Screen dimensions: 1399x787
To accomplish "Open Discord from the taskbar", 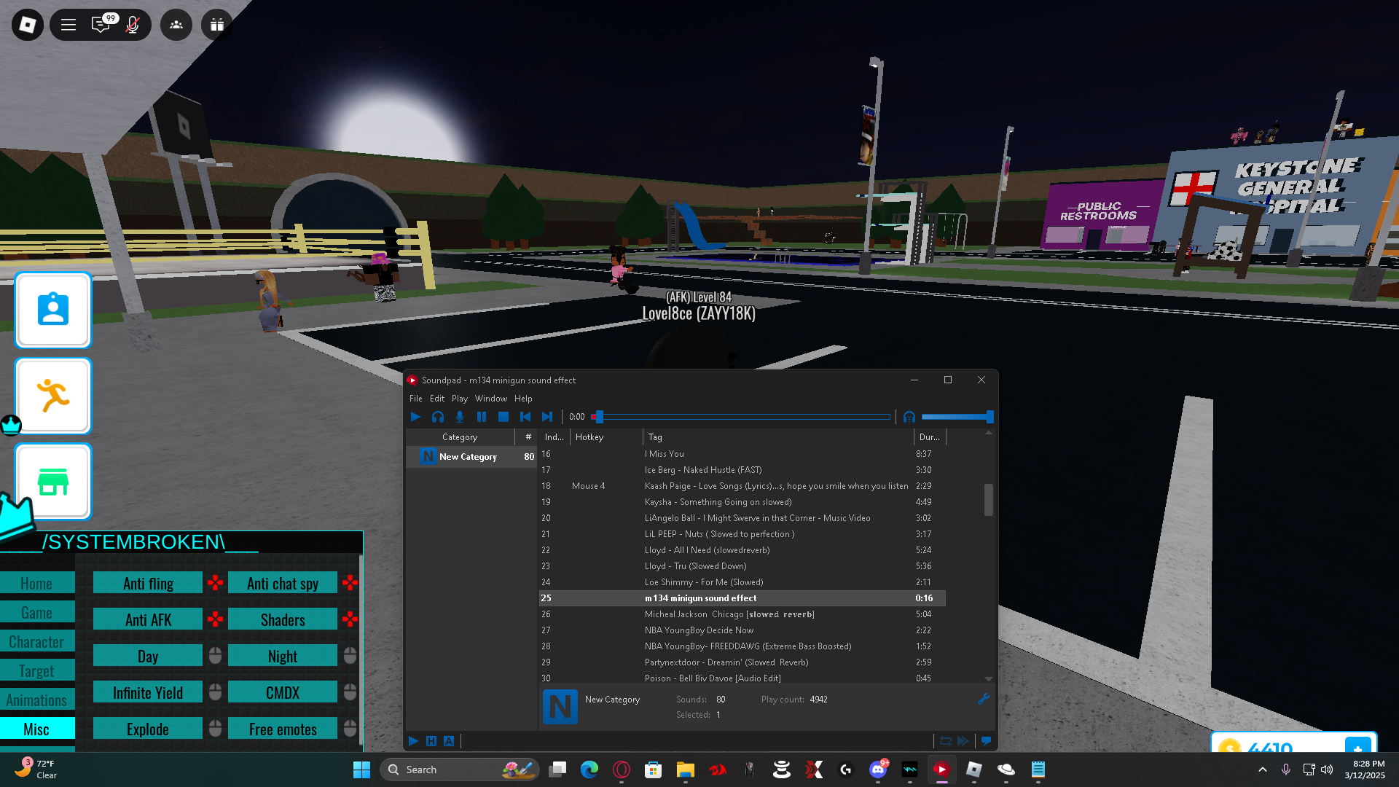I will (878, 770).
